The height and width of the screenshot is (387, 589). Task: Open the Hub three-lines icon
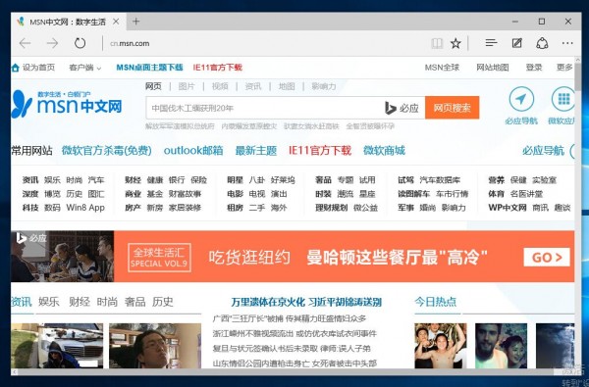tap(491, 43)
